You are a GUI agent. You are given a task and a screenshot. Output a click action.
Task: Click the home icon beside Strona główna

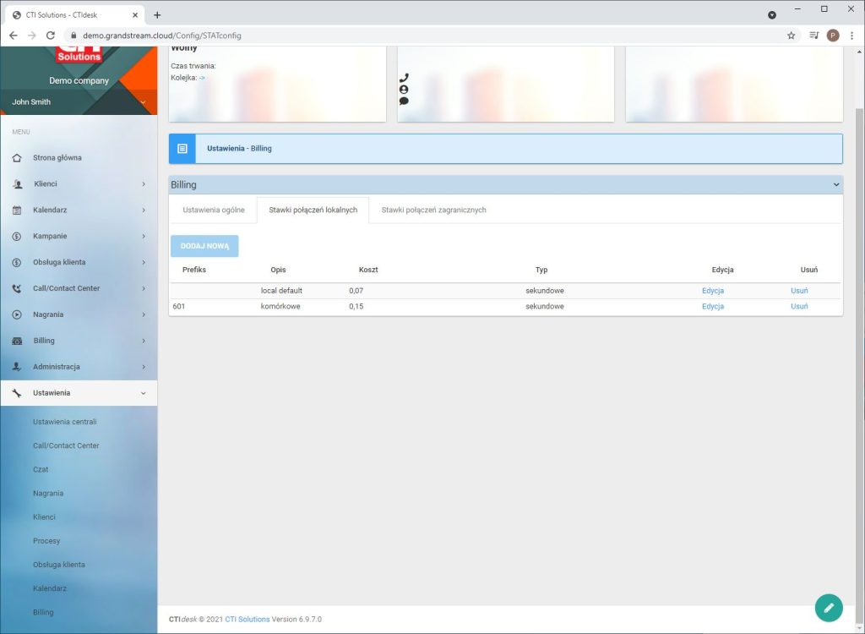[17, 158]
